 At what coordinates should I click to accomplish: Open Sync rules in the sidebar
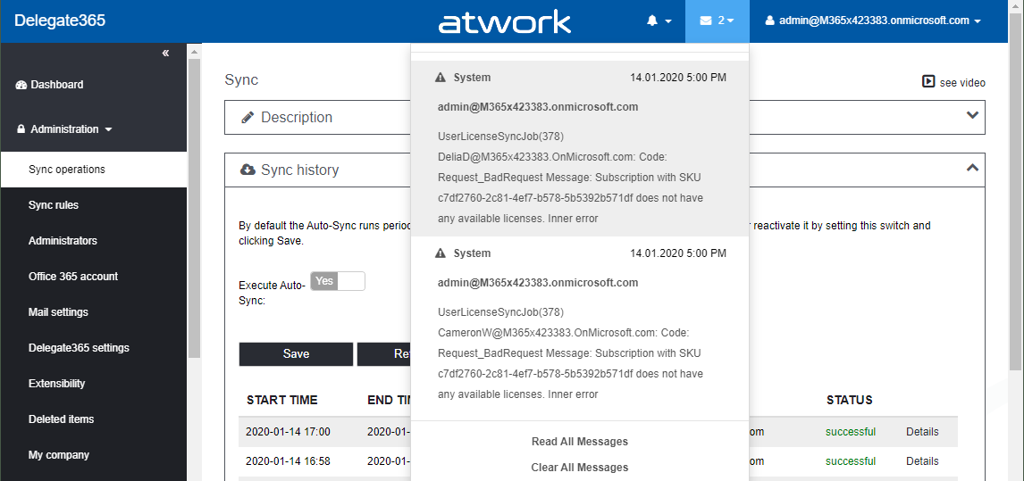click(54, 205)
